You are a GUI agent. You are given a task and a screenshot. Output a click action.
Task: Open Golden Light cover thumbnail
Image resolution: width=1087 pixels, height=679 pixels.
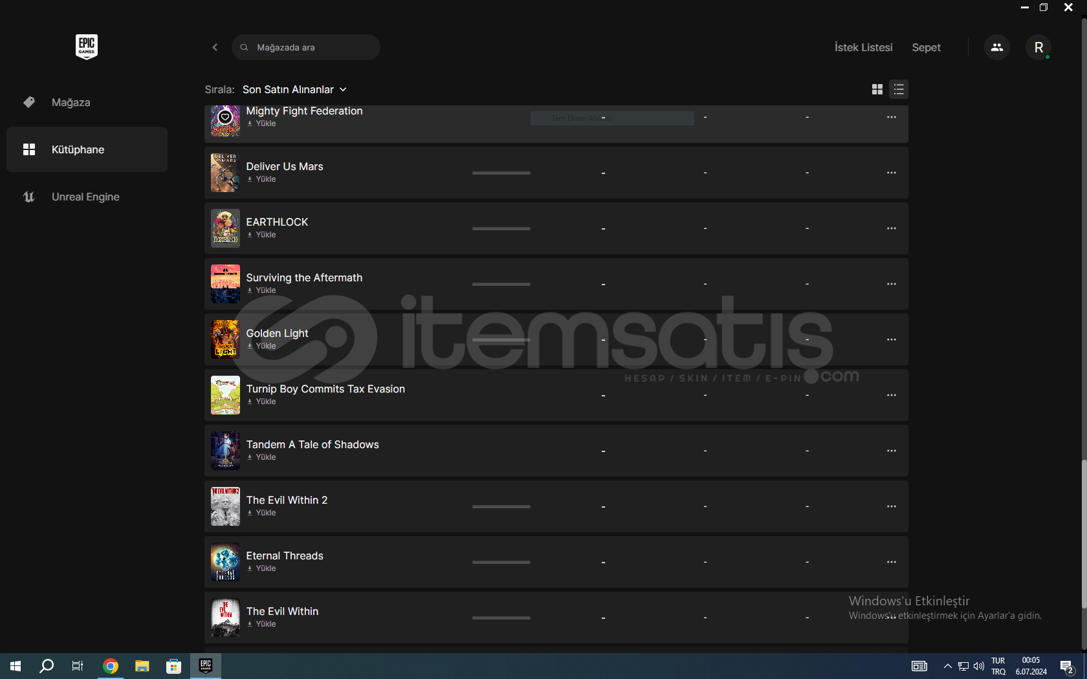225,339
